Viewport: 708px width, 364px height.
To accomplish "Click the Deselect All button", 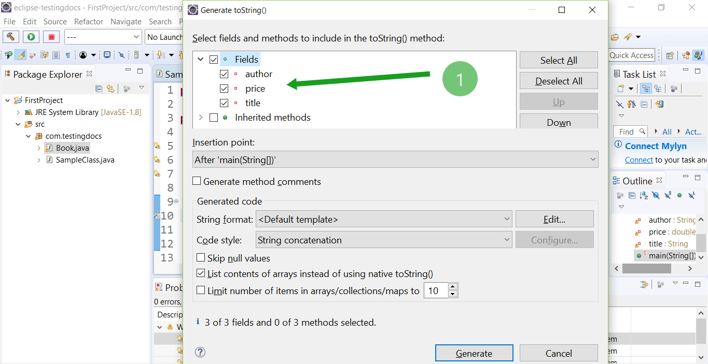I will [x=559, y=80].
